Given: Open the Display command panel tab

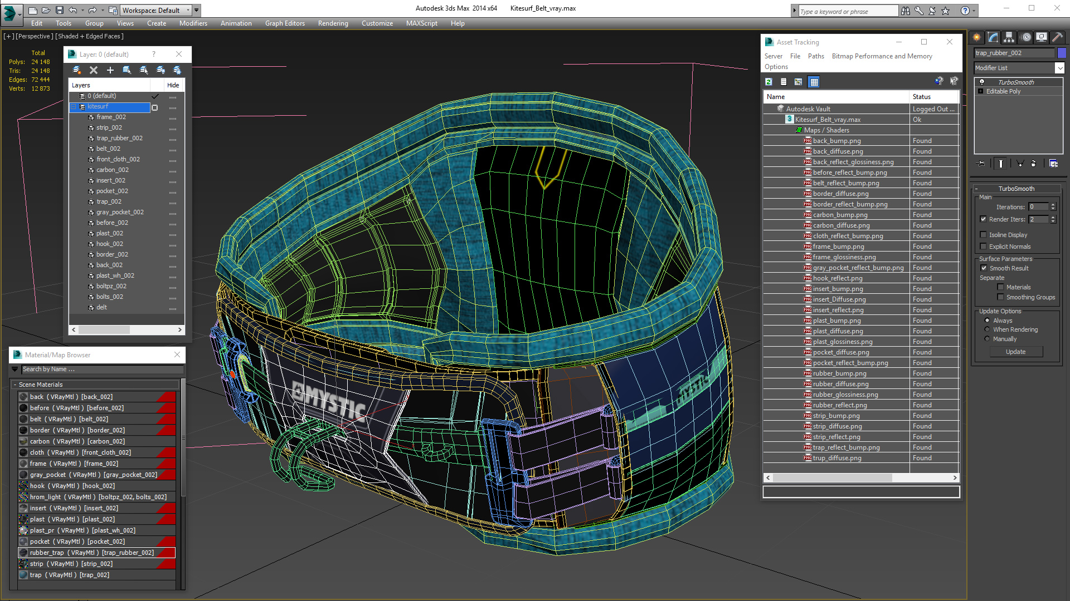Looking at the screenshot, I should coord(1042,37).
